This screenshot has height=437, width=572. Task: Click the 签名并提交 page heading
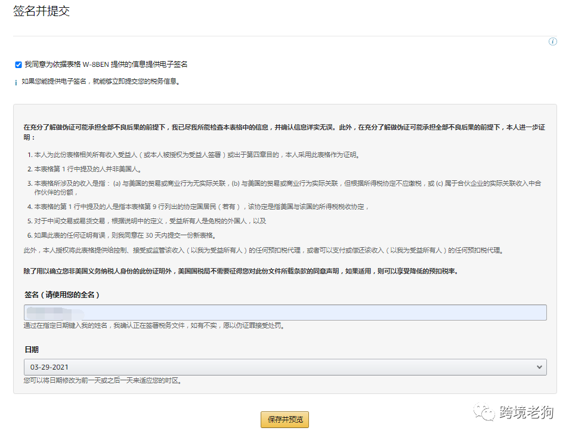pos(41,11)
